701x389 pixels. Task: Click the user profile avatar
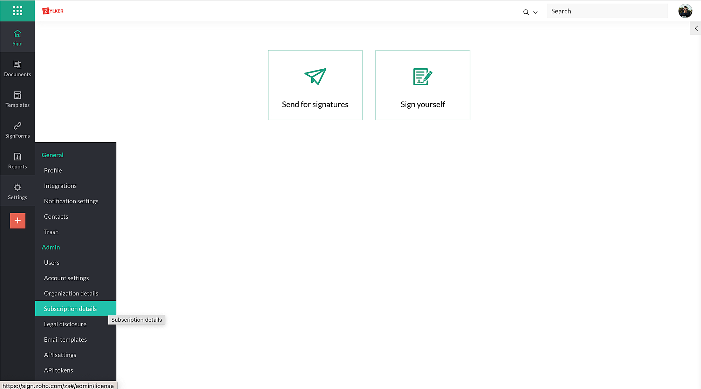[685, 11]
